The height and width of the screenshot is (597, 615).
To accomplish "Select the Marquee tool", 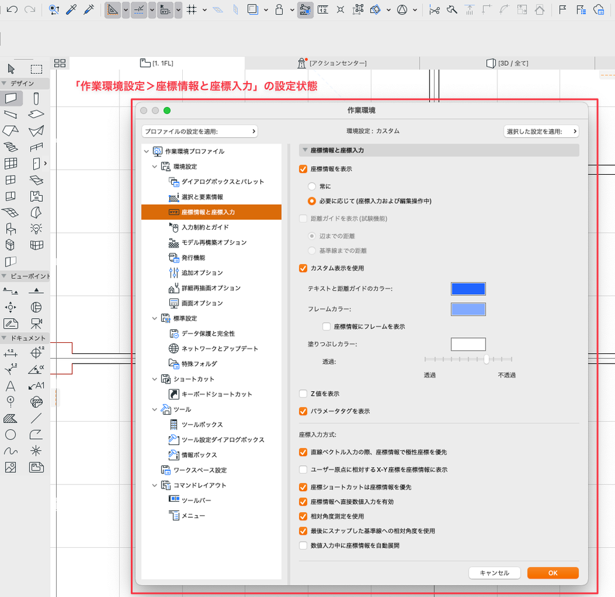I will pos(36,69).
